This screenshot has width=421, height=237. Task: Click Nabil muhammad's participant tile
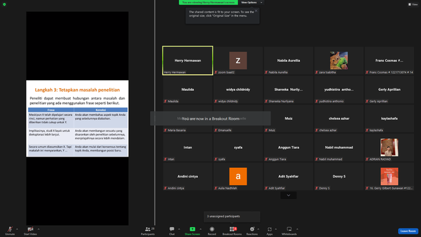(x=339, y=147)
